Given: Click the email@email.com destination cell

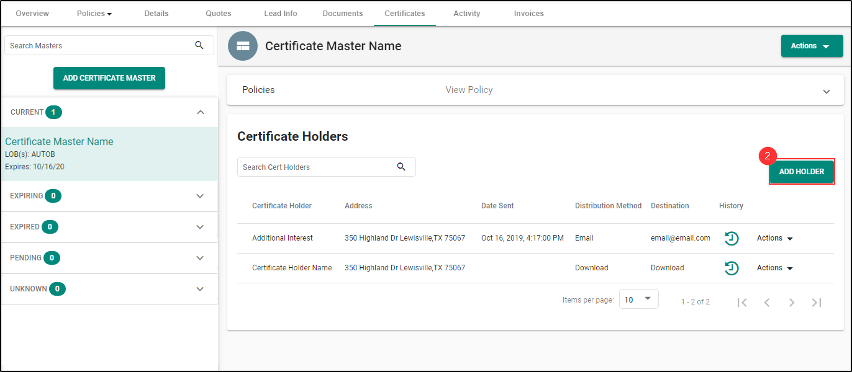Looking at the screenshot, I should tap(681, 238).
